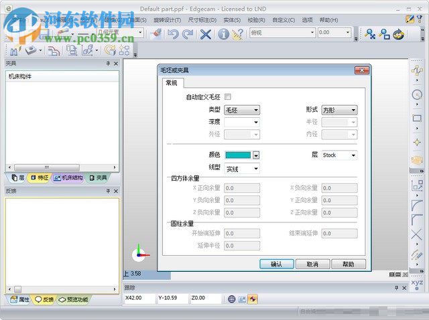Confirm with the 确认 button
This screenshot has height=320, width=429.
click(x=277, y=264)
